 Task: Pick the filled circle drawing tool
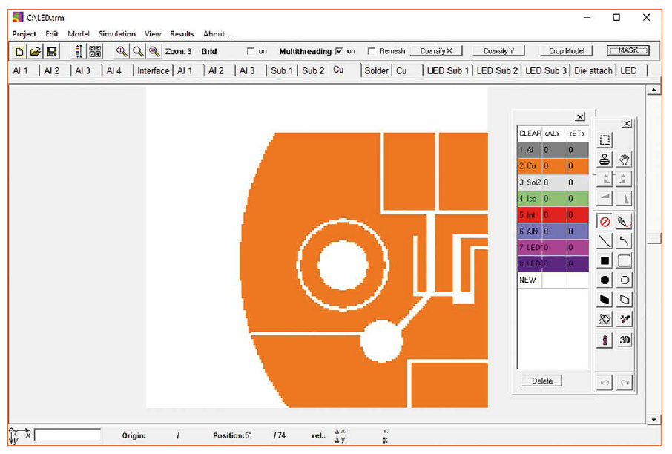(x=605, y=280)
